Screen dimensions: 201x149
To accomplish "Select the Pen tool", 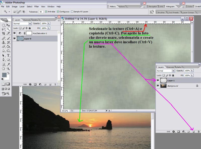I will pyautogui.click(x=4, y=59).
